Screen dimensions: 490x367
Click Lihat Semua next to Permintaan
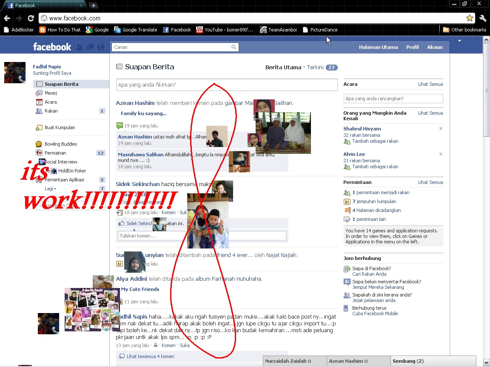(430, 182)
